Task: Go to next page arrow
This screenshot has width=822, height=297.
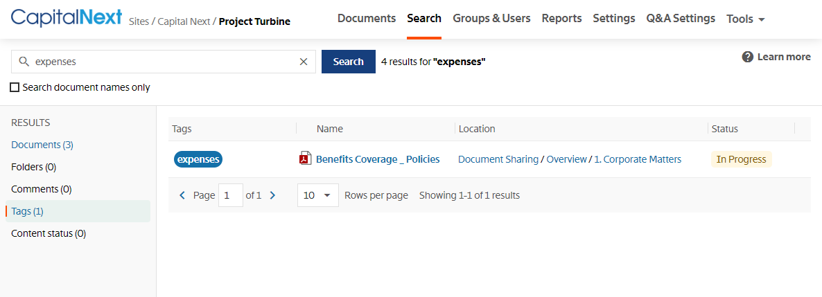Action: (272, 195)
